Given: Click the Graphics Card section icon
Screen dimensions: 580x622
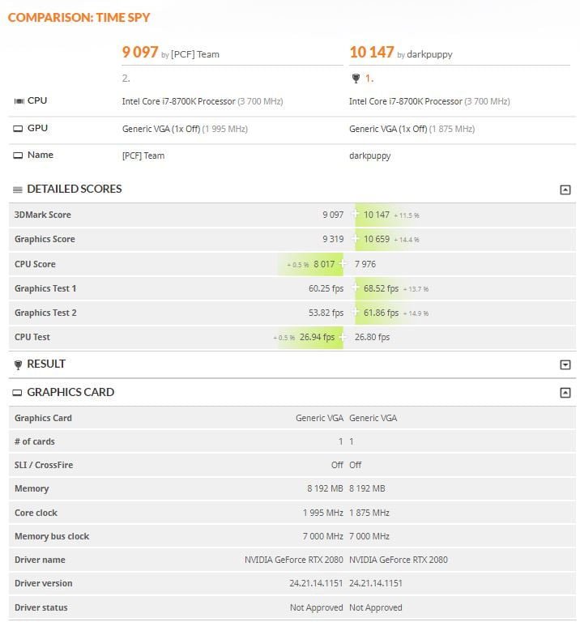Looking at the screenshot, I should (x=18, y=393).
